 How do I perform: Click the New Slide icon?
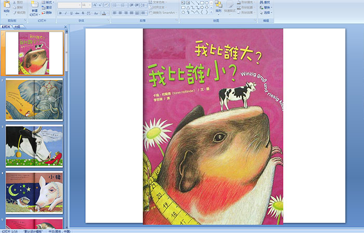35,4
